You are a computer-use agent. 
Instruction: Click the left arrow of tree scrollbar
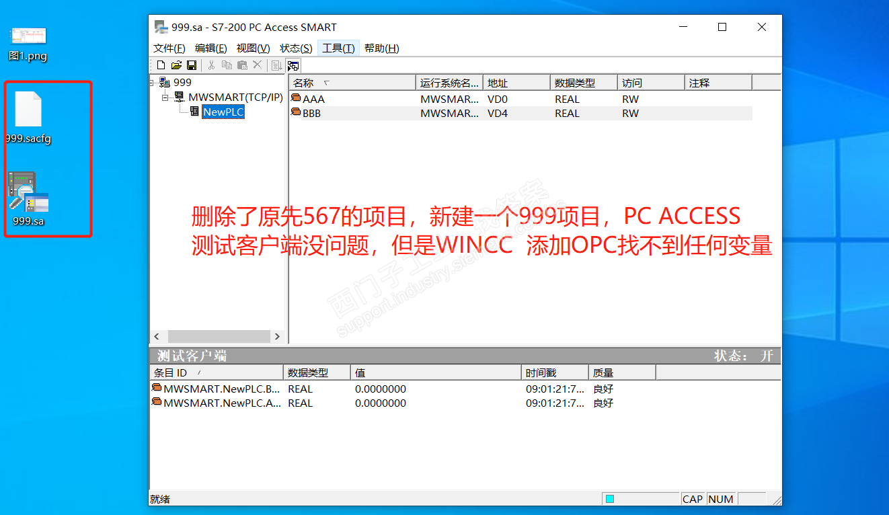[157, 336]
